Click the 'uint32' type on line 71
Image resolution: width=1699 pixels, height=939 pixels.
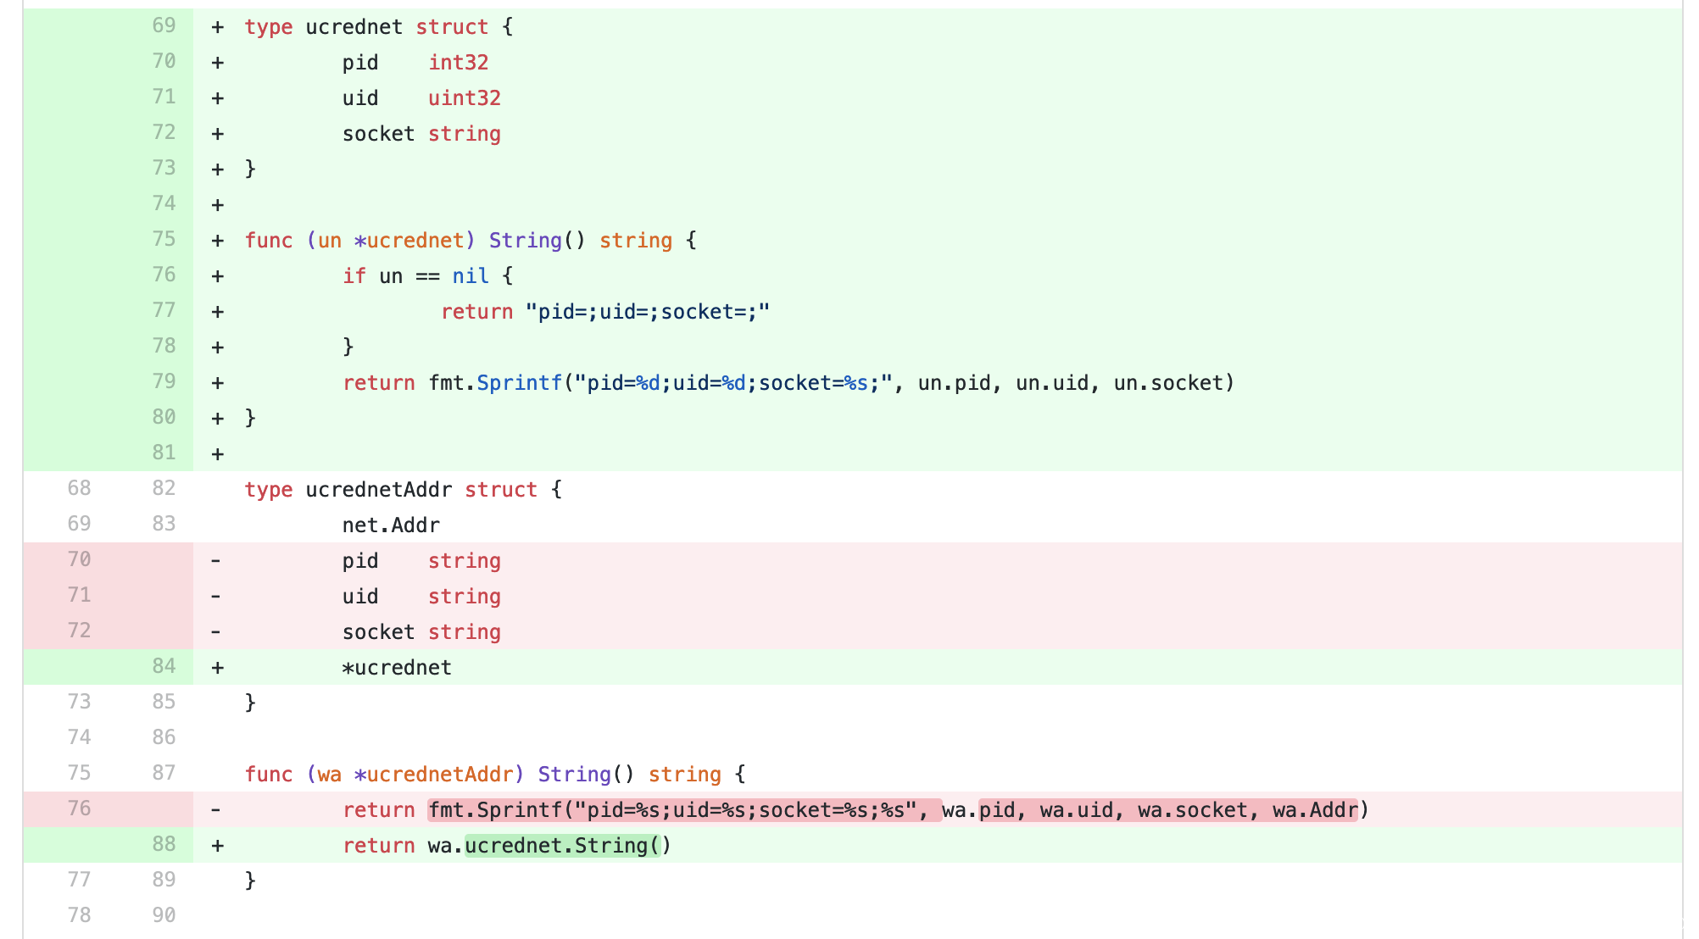click(x=465, y=98)
